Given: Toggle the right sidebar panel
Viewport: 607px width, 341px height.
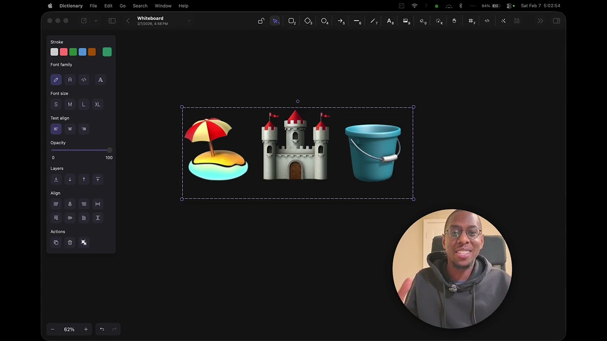Looking at the screenshot, I should click(556, 21).
